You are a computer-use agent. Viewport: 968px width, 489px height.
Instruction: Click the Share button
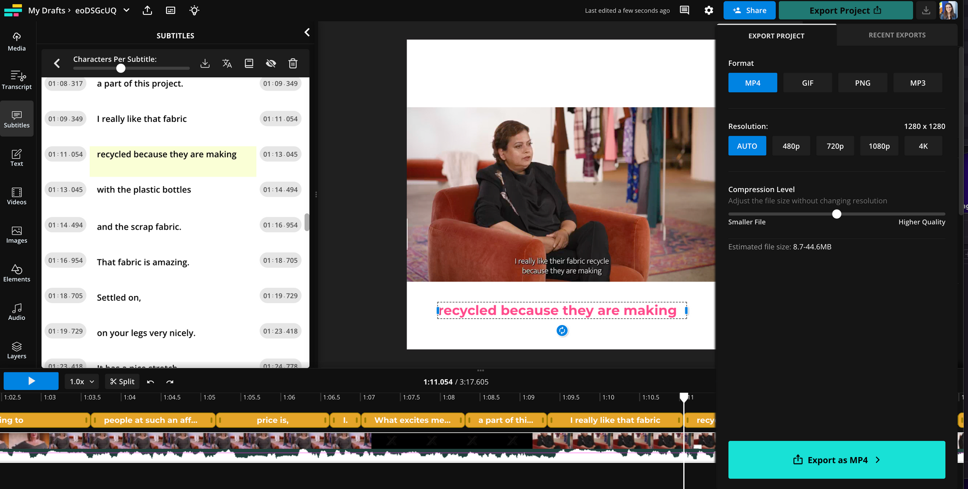click(x=749, y=10)
